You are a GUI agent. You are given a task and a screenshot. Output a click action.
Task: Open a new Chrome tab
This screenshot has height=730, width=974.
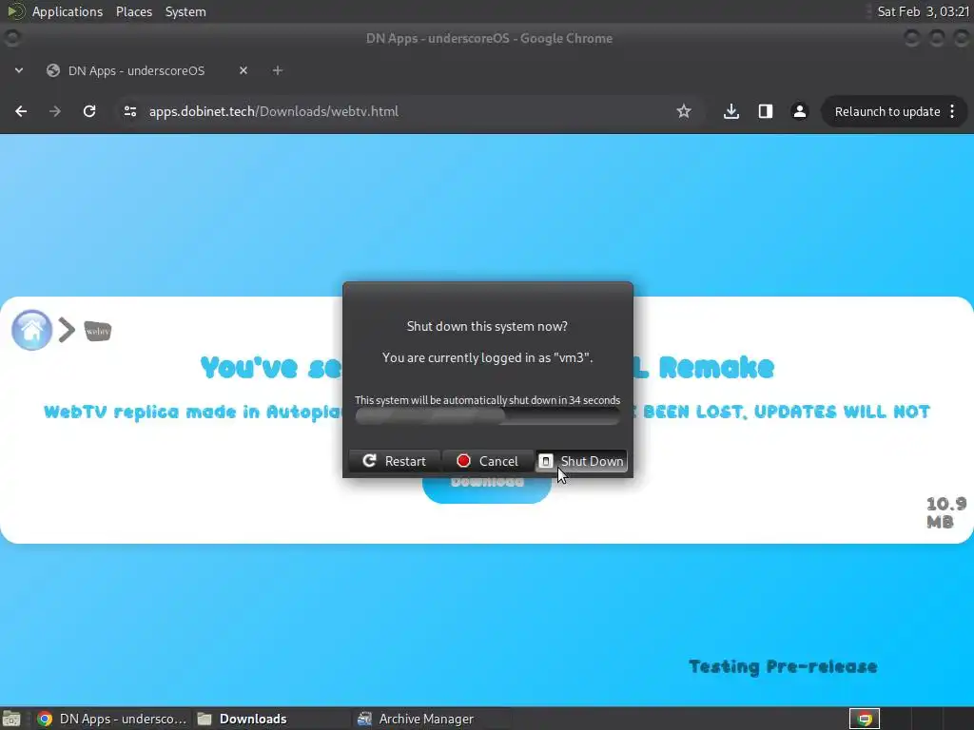(278, 70)
